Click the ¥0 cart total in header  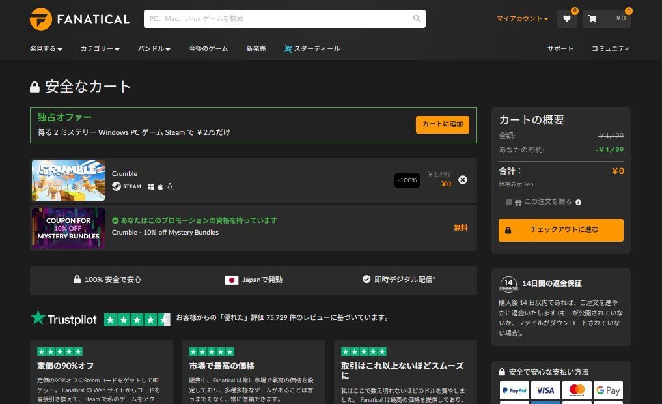pos(620,18)
